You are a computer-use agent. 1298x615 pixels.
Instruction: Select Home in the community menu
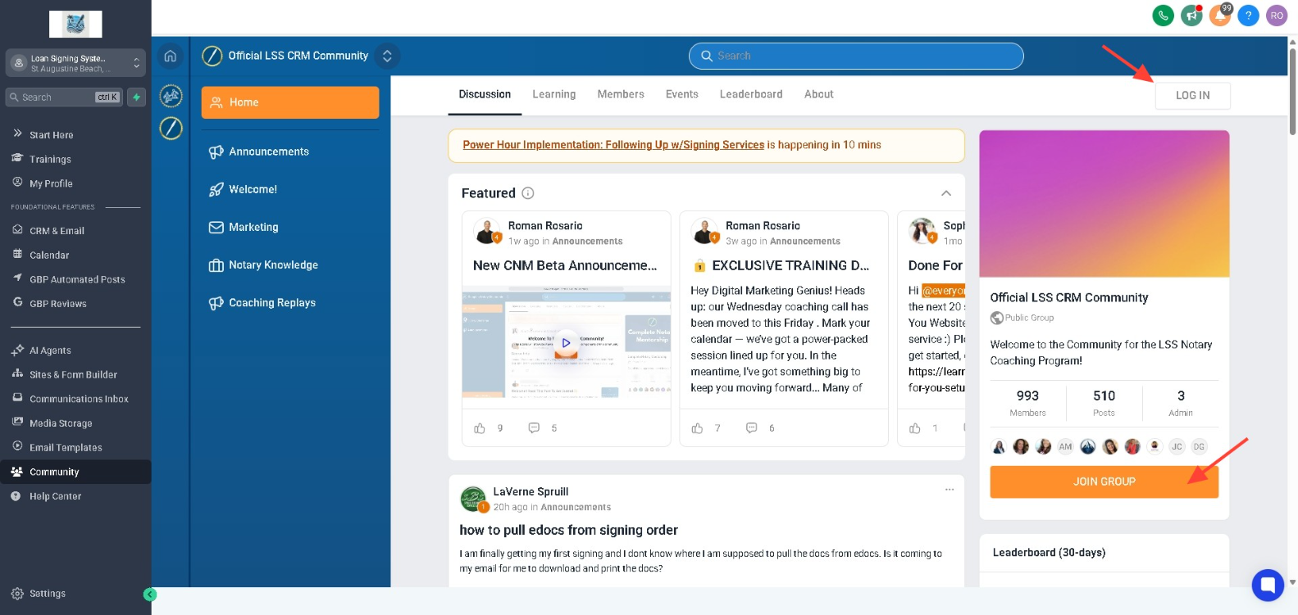coord(290,102)
